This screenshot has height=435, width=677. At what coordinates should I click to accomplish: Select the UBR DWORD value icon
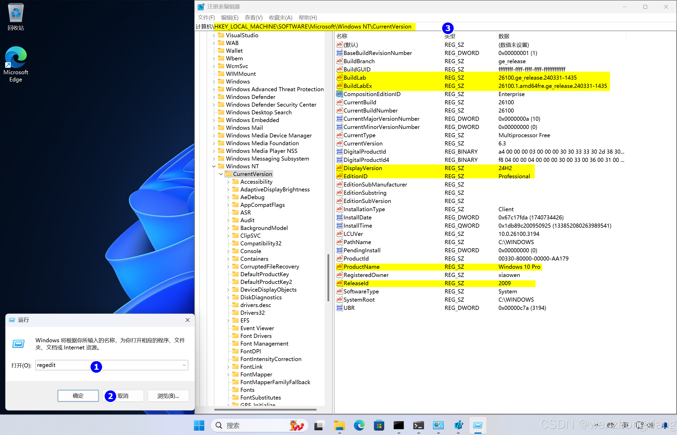pyautogui.click(x=339, y=308)
